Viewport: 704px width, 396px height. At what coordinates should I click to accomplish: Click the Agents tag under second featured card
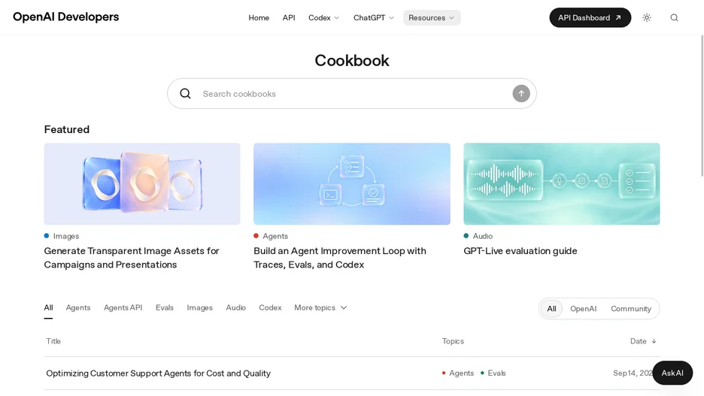pos(271,236)
